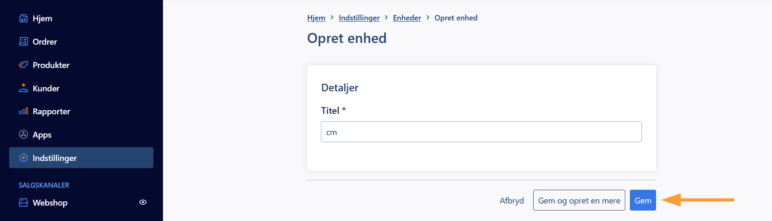772x221 pixels.
Task: Click the Hjem house icon in sidebar
Action: 23,18
